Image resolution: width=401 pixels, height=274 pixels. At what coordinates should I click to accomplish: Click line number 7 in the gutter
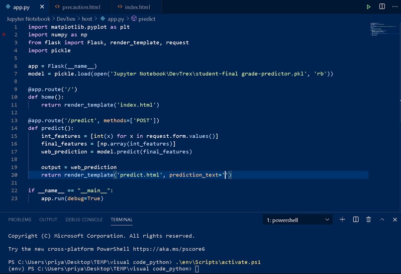pyautogui.click(x=15, y=74)
